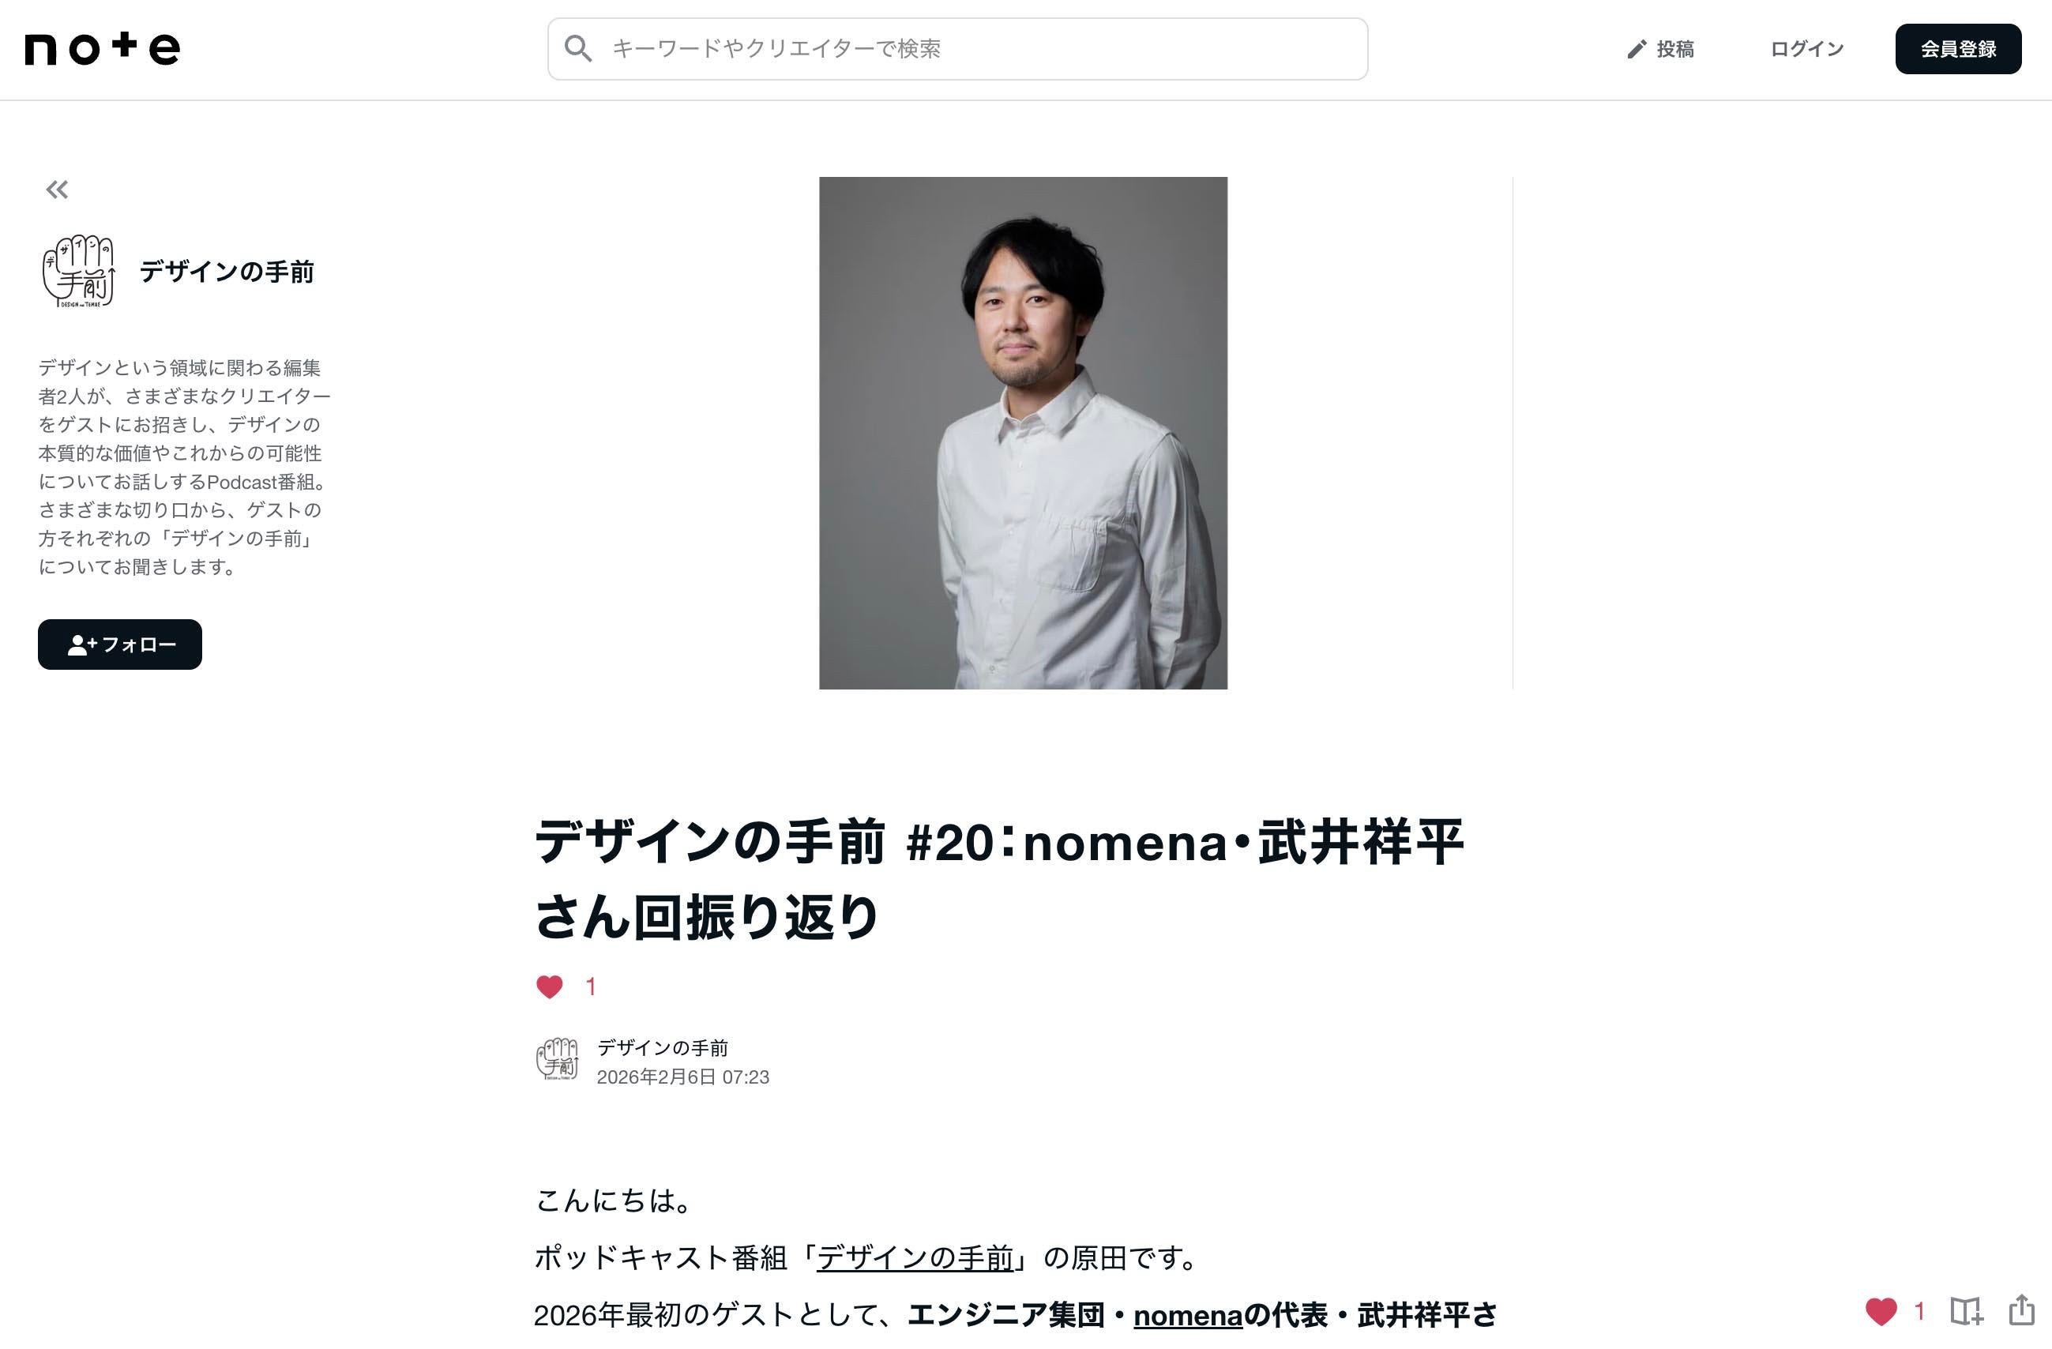Click sidebar title デザインの手前
Image resolution: width=2052 pixels, height=1349 pixels.
point(227,272)
